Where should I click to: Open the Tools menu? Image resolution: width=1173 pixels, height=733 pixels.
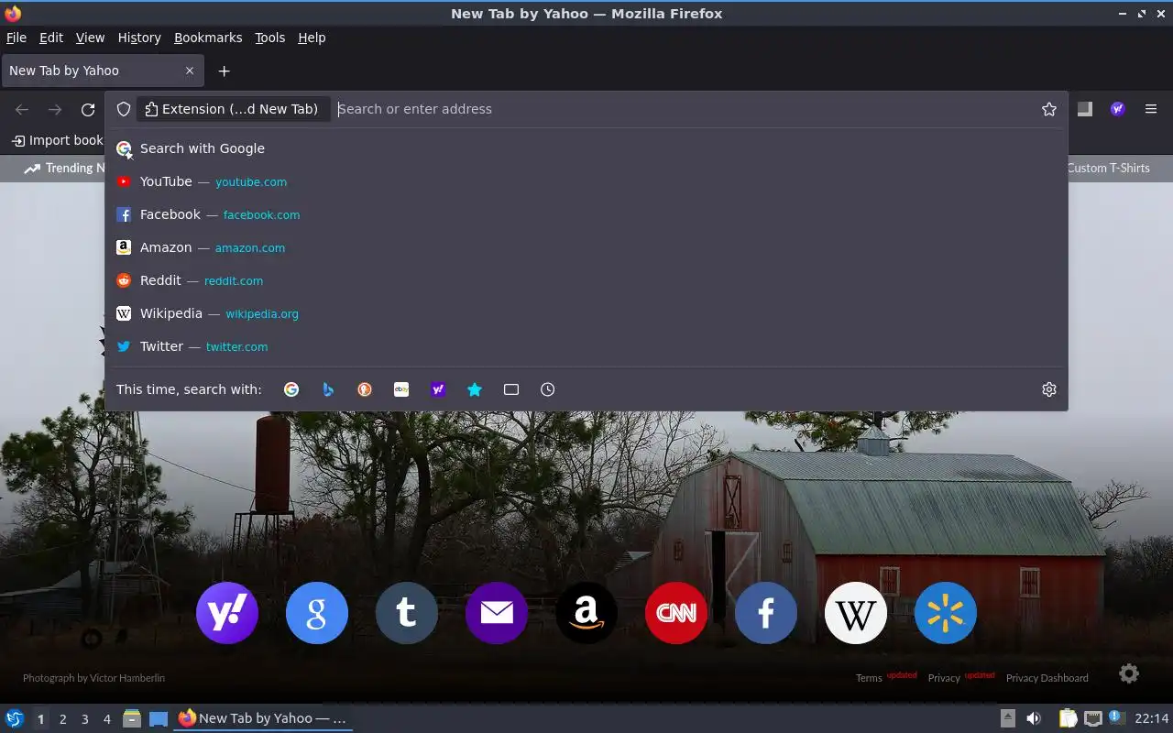pyautogui.click(x=270, y=38)
